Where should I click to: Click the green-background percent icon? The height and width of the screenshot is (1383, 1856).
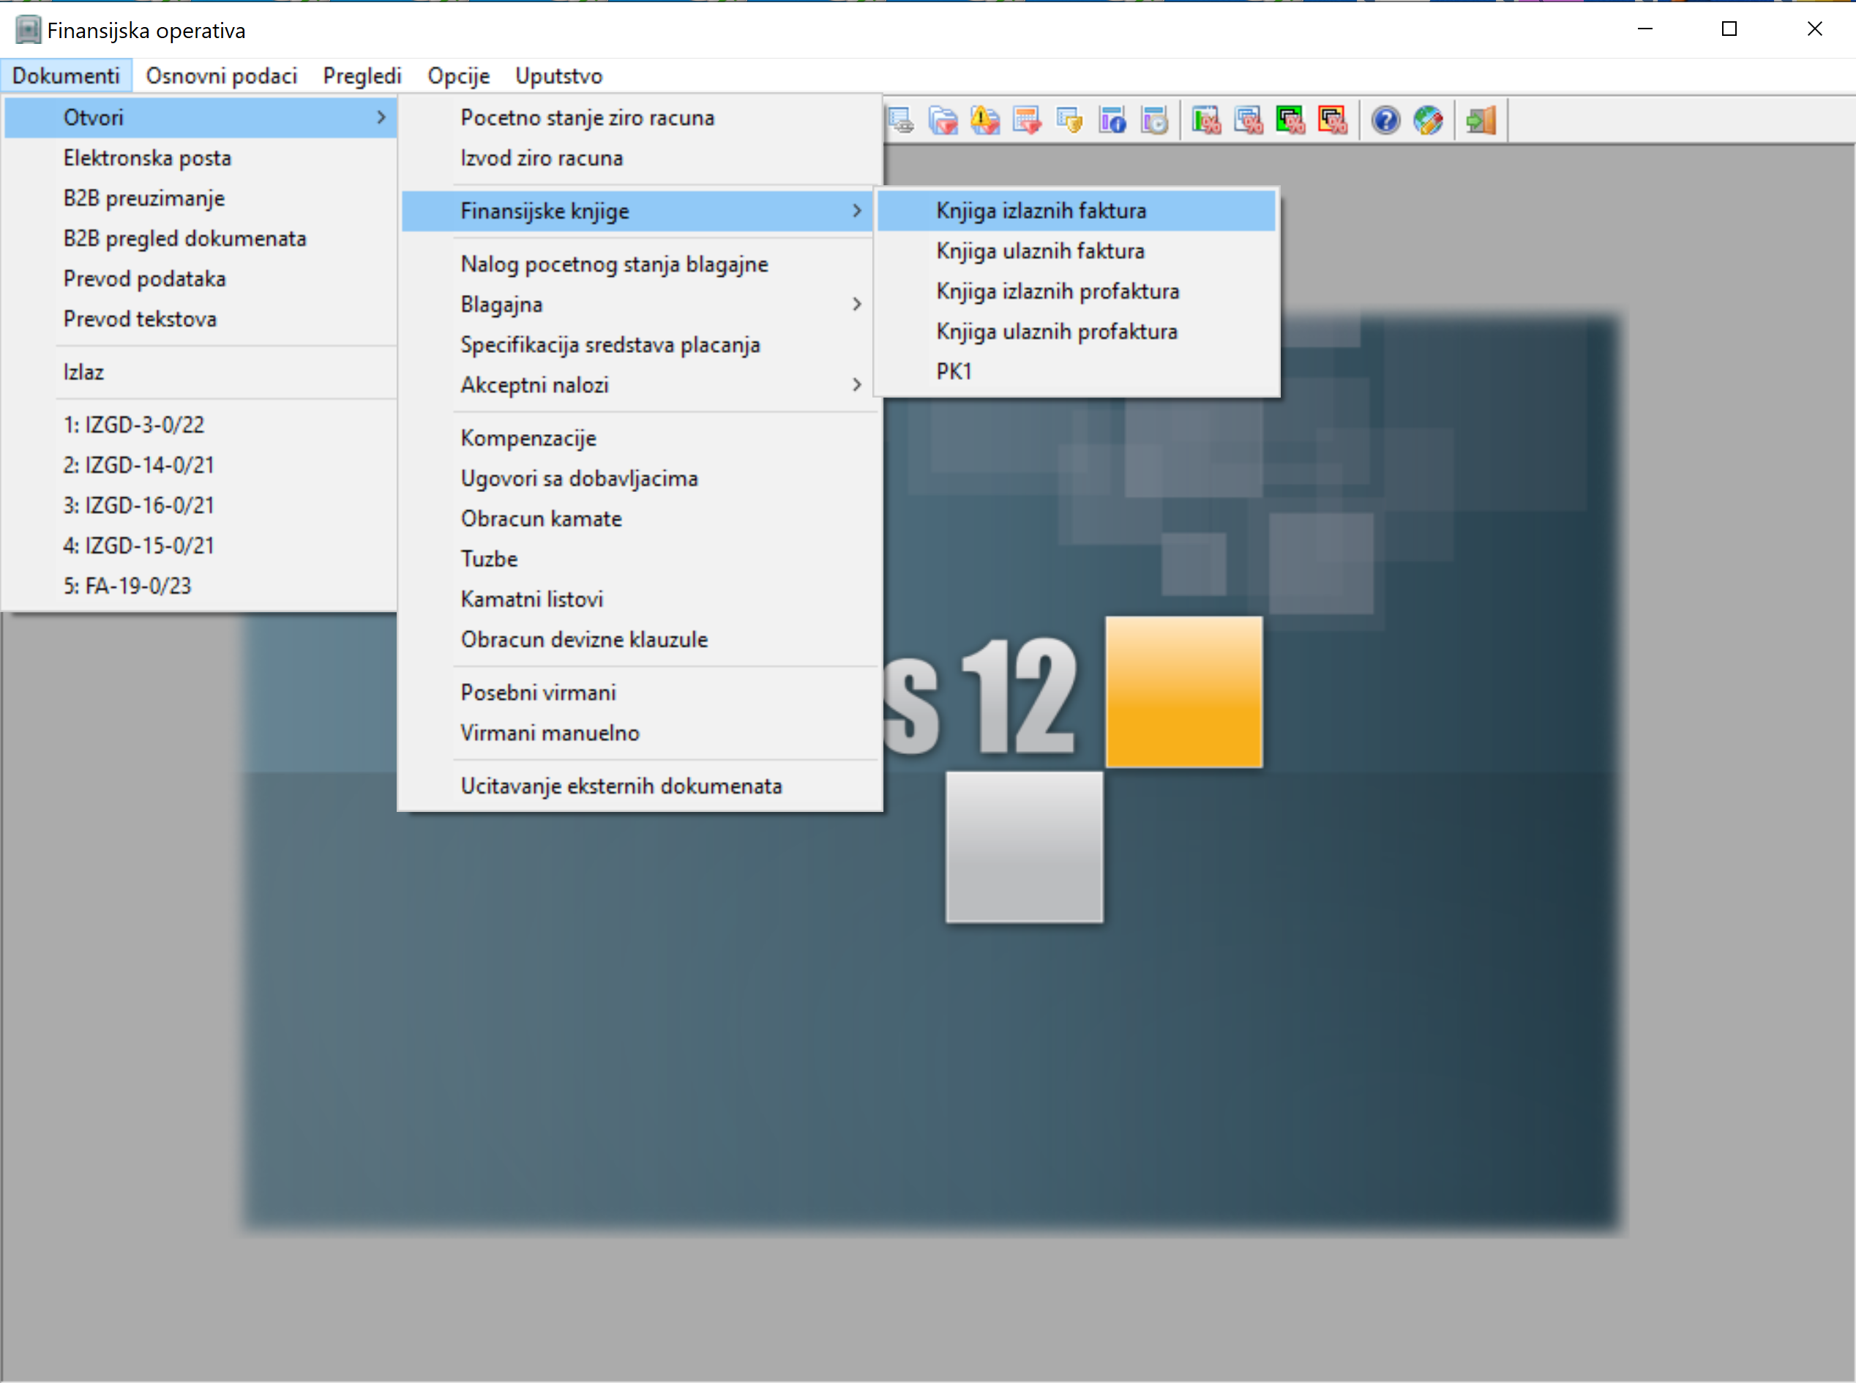[1290, 121]
